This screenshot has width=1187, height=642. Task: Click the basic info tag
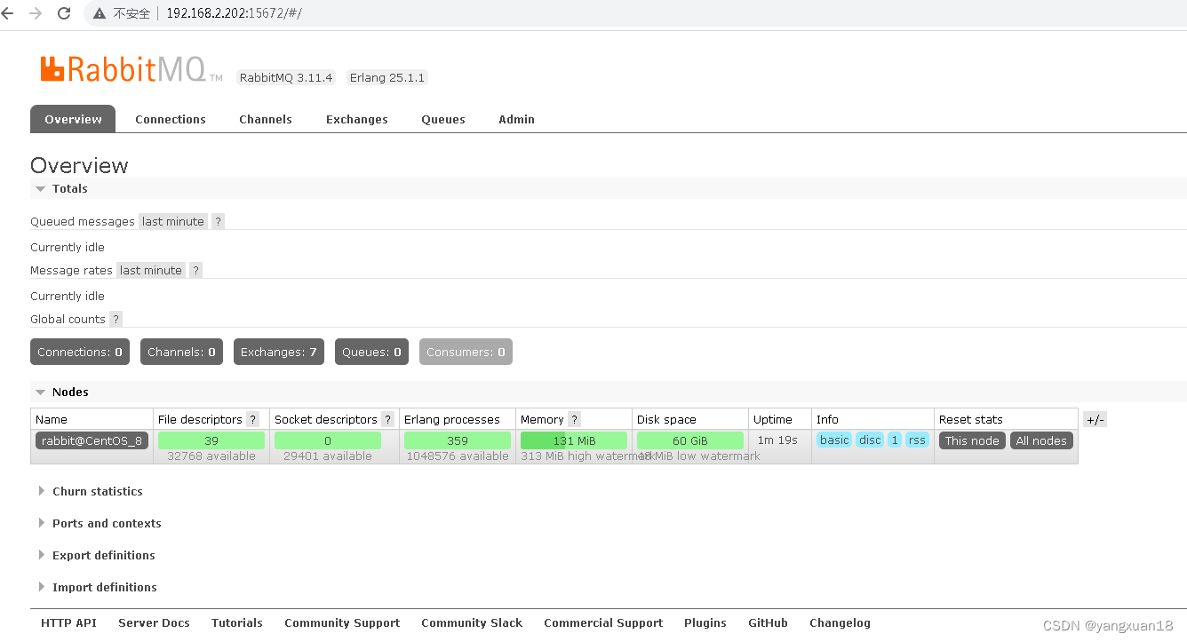click(834, 440)
